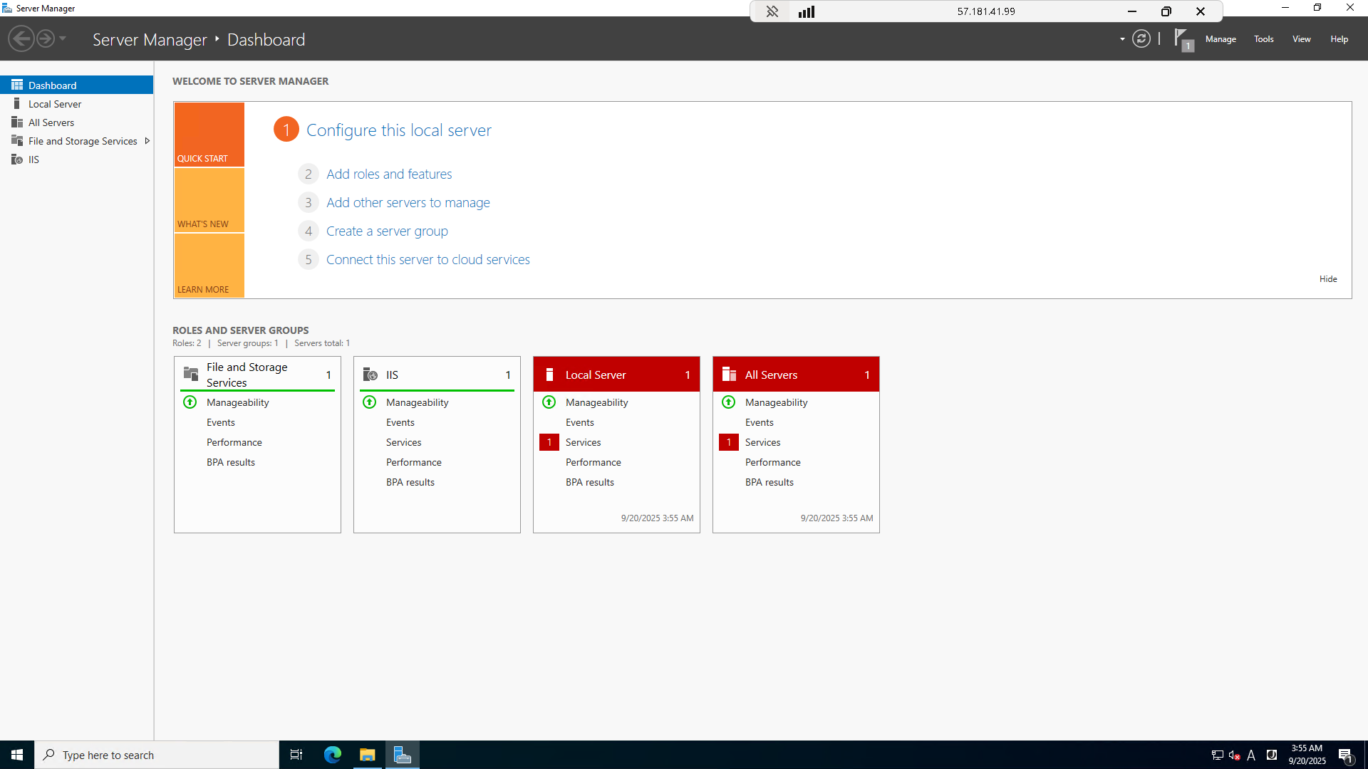Image resolution: width=1368 pixels, height=769 pixels.
Task: Select the WHAT'S NEW orange tile
Action: point(209,200)
